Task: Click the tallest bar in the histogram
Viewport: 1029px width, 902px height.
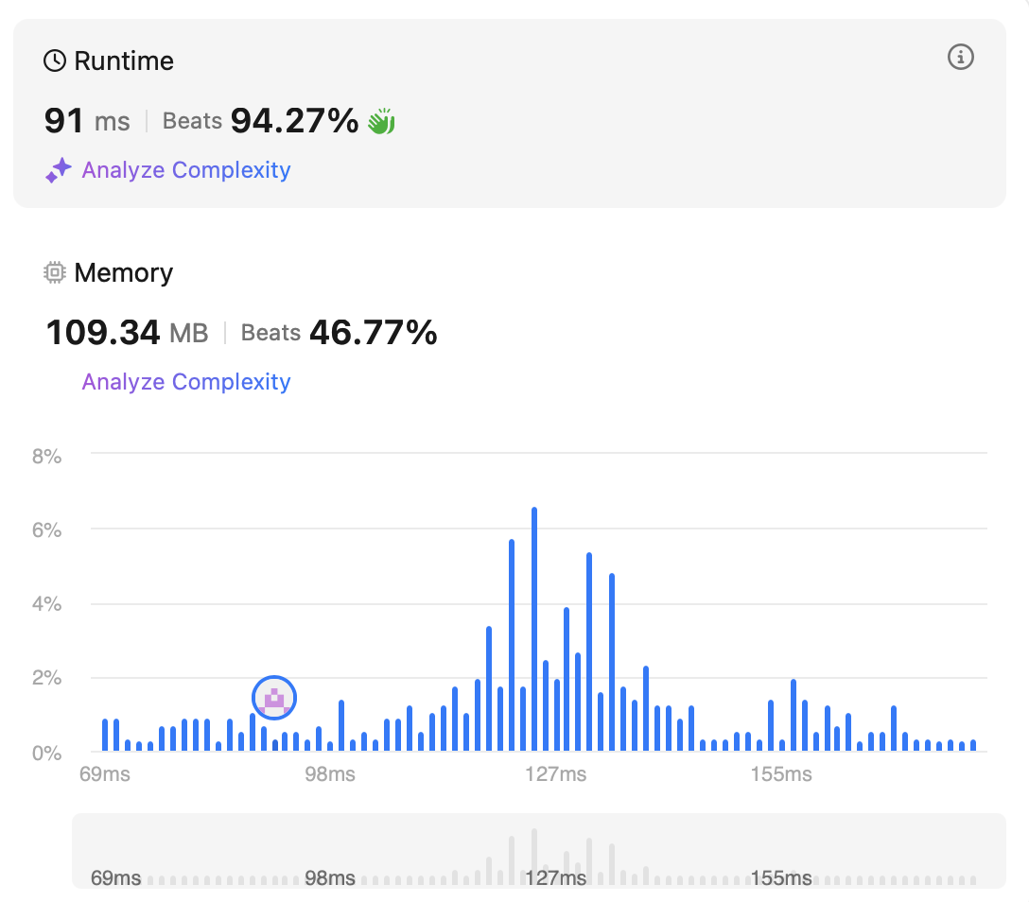Action: click(534, 630)
